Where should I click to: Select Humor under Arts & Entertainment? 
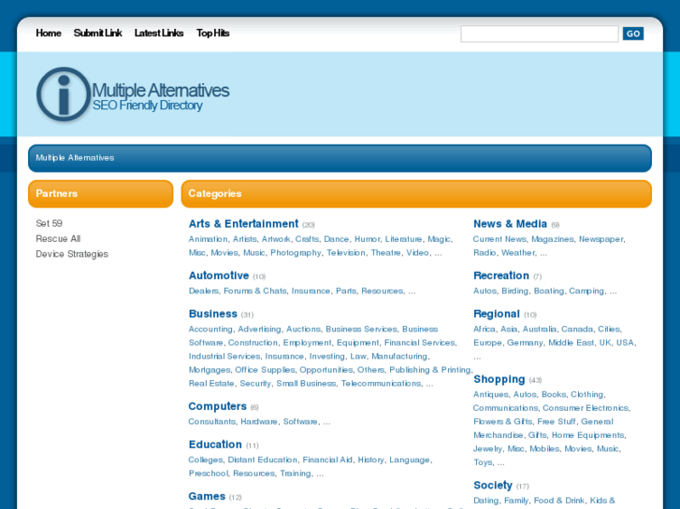tap(367, 239)
